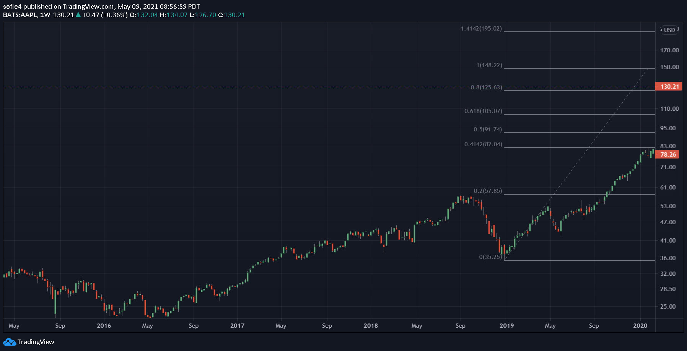This screenshot has height=351, width=687.
Task: Click the 95.00 price axis label
Action: click(668, 128)
